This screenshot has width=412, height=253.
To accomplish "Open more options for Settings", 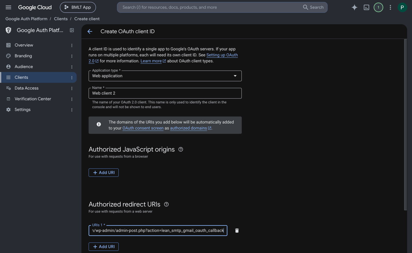I will click(72, 110).
